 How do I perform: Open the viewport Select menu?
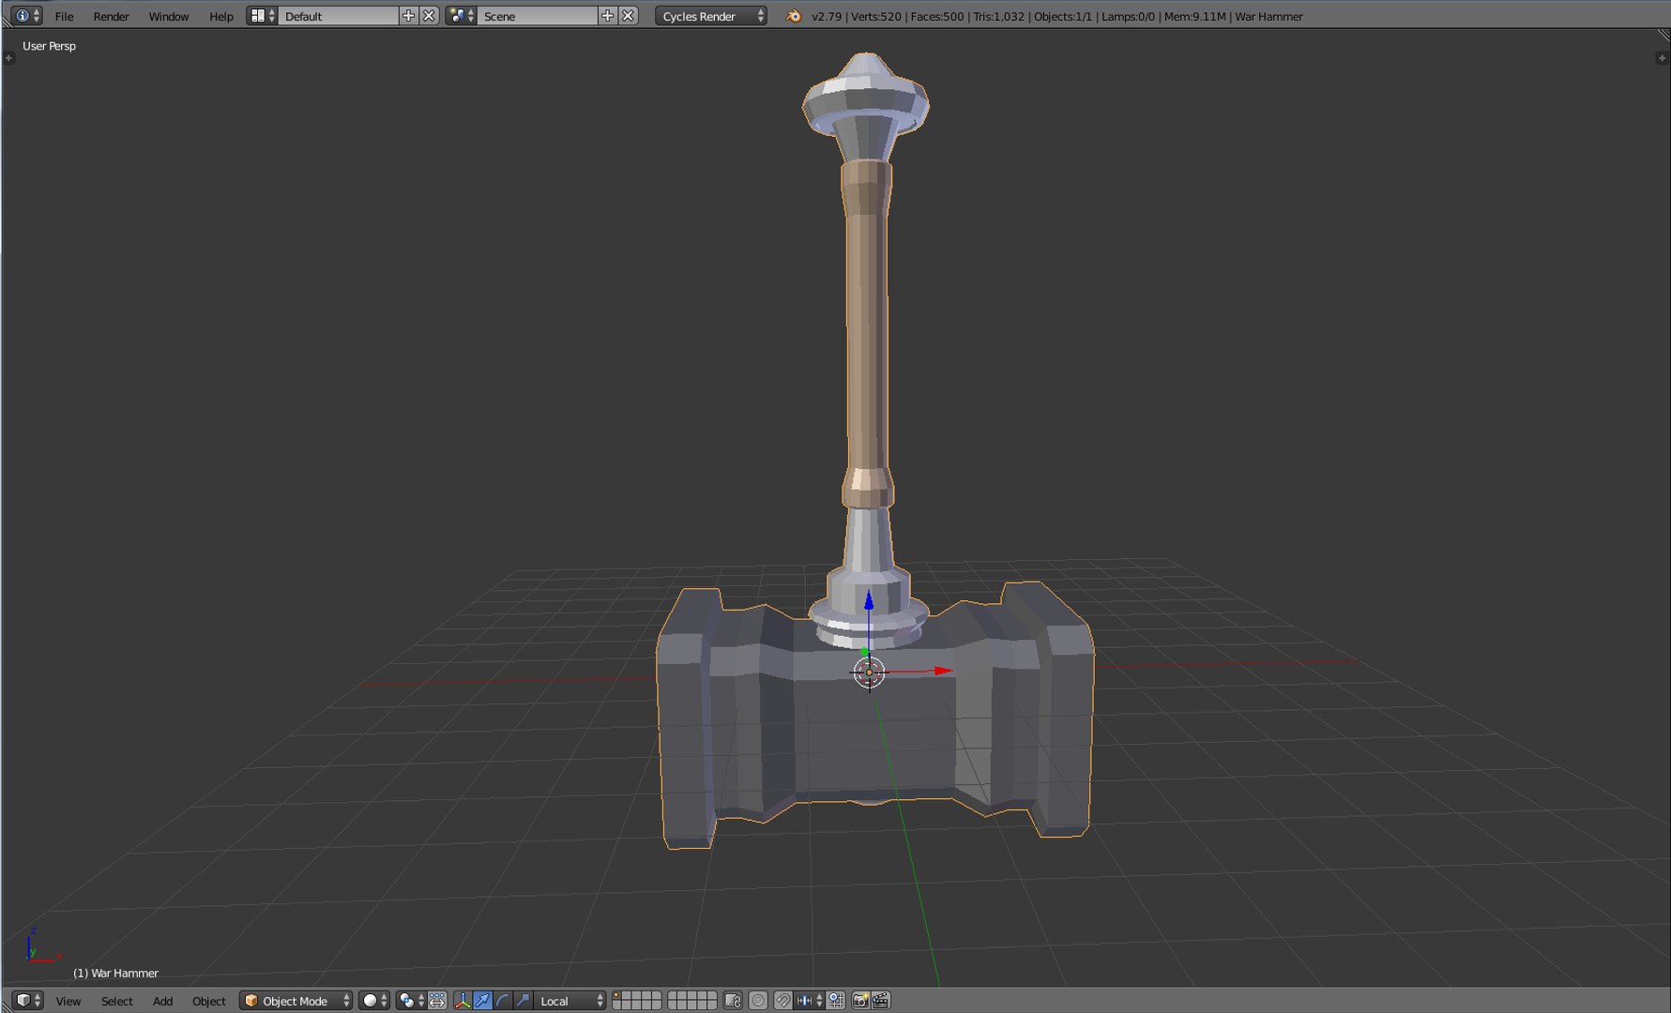click(x=117, y=1001)
